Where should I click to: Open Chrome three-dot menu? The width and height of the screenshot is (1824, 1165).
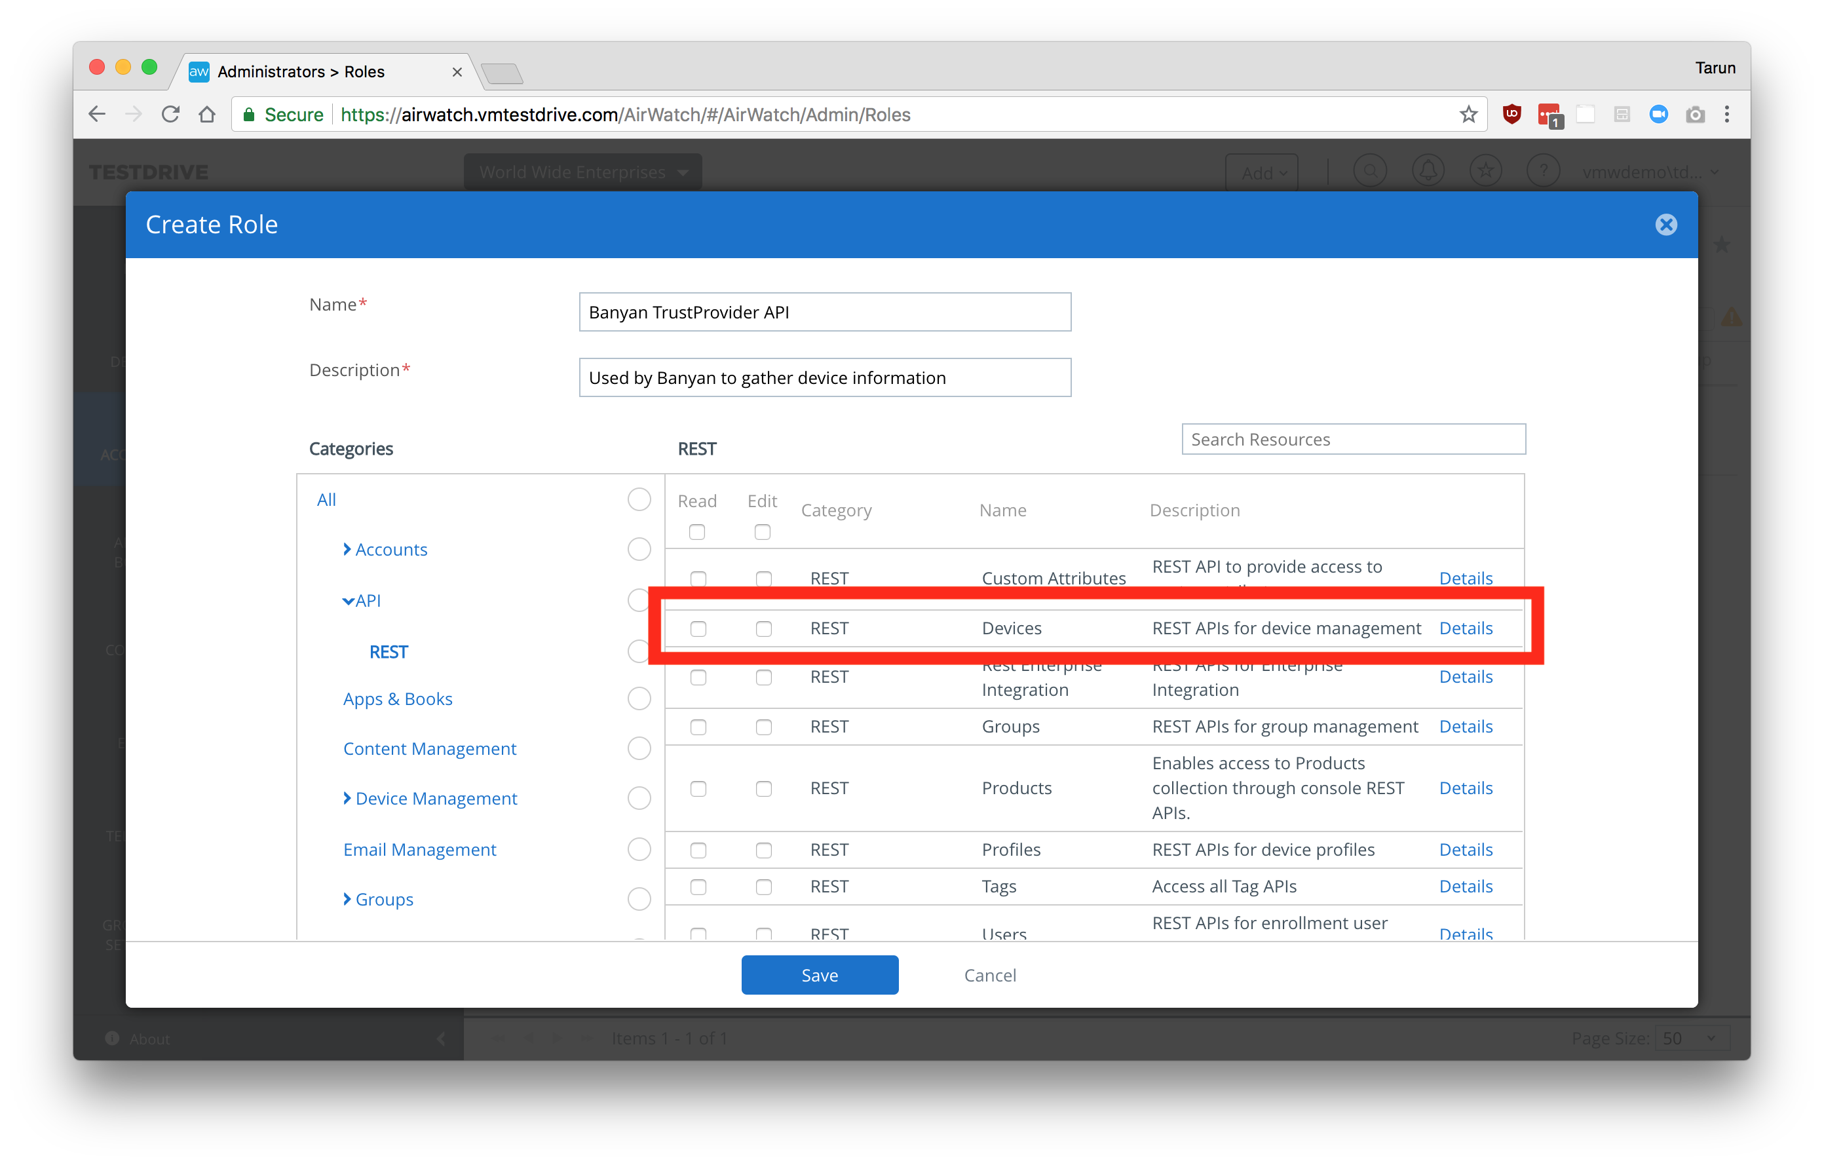coord(1727,115)
